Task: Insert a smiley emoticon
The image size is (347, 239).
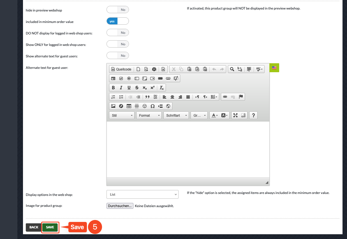Action: click(145, 106)
